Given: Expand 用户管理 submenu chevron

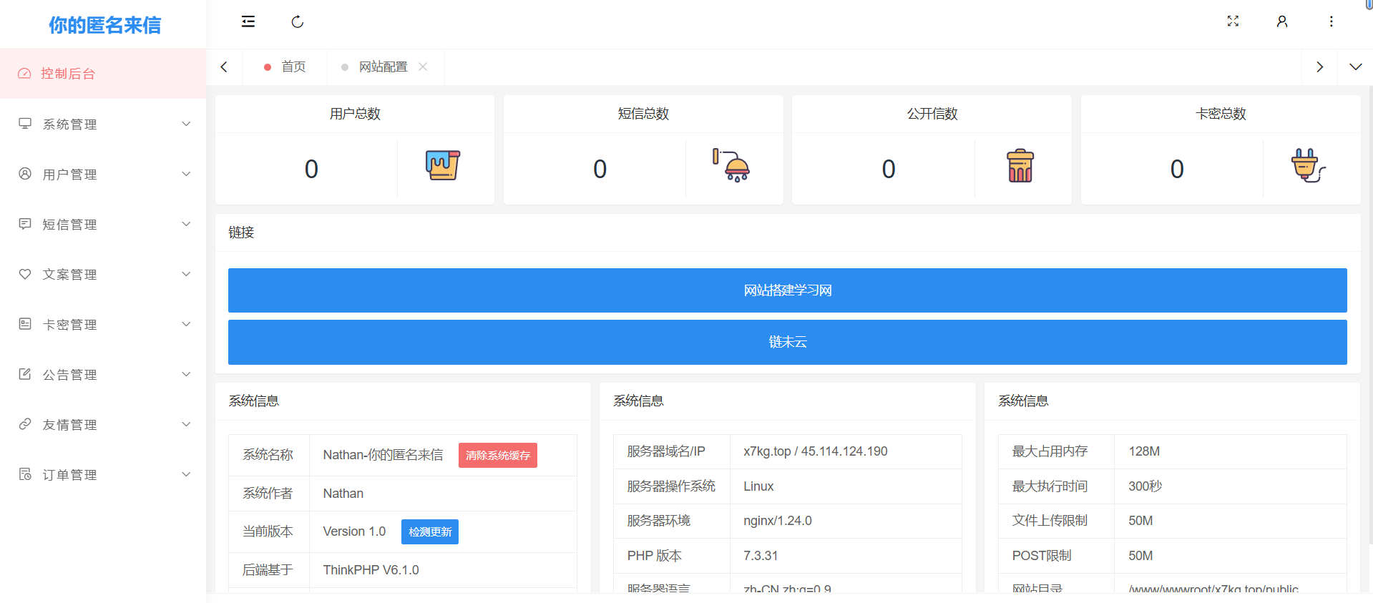Looking at the screenshot, I should [186, 174].
